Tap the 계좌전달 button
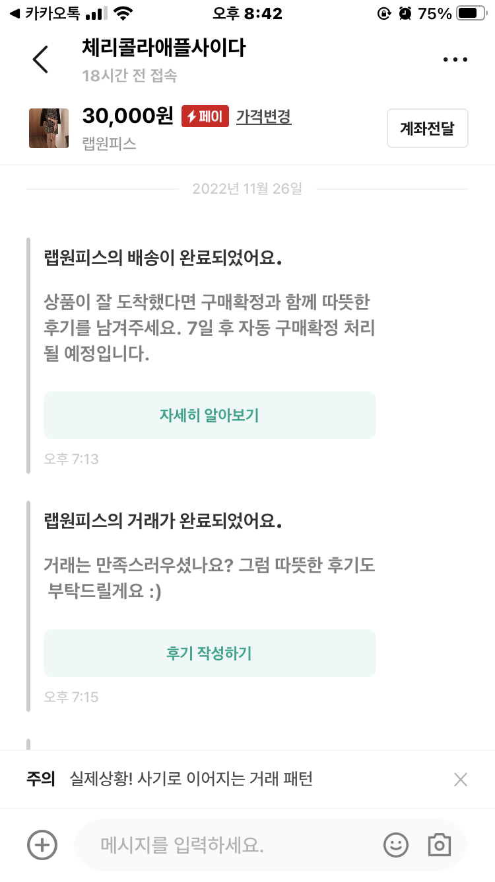 coord(427,128)
